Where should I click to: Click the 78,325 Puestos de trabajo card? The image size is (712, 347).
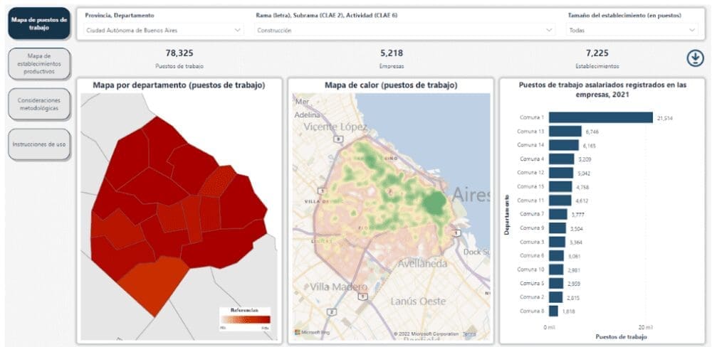point(179,58)
